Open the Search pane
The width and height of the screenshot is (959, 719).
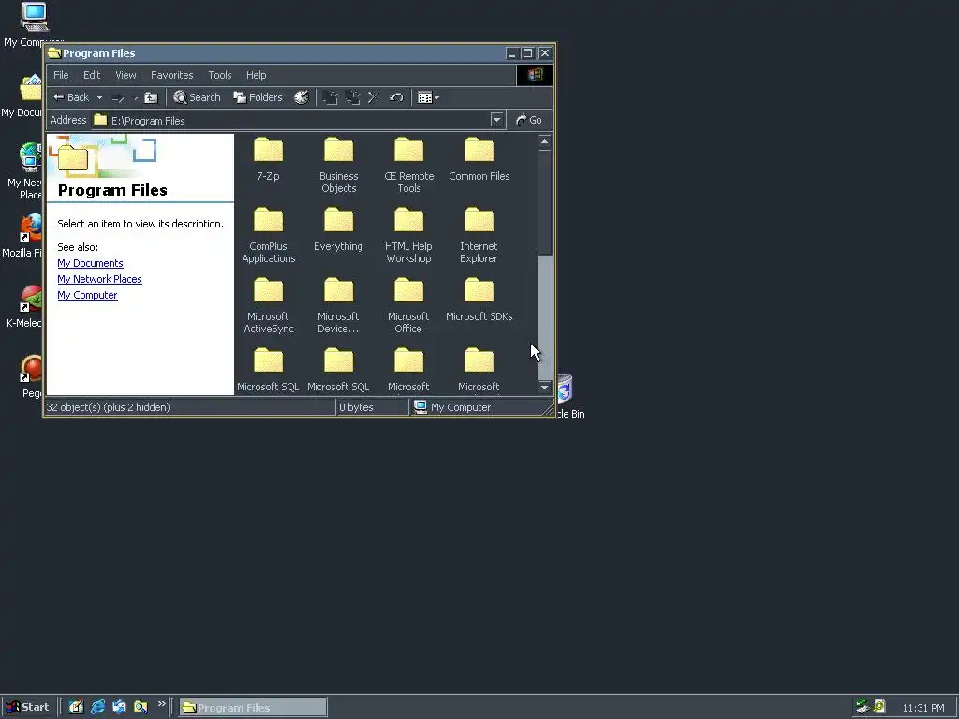point(197,97)
